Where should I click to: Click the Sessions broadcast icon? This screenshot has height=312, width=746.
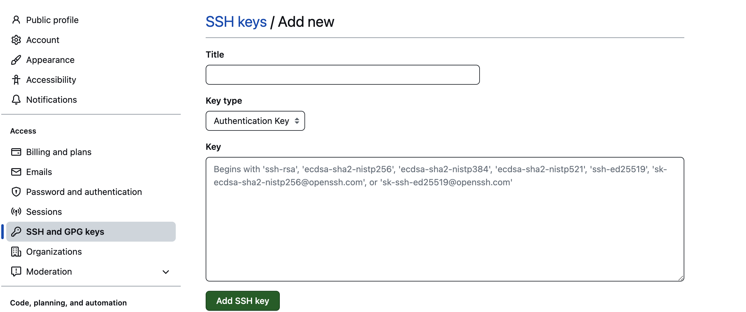pyautogui.click(x=16, y=212)
